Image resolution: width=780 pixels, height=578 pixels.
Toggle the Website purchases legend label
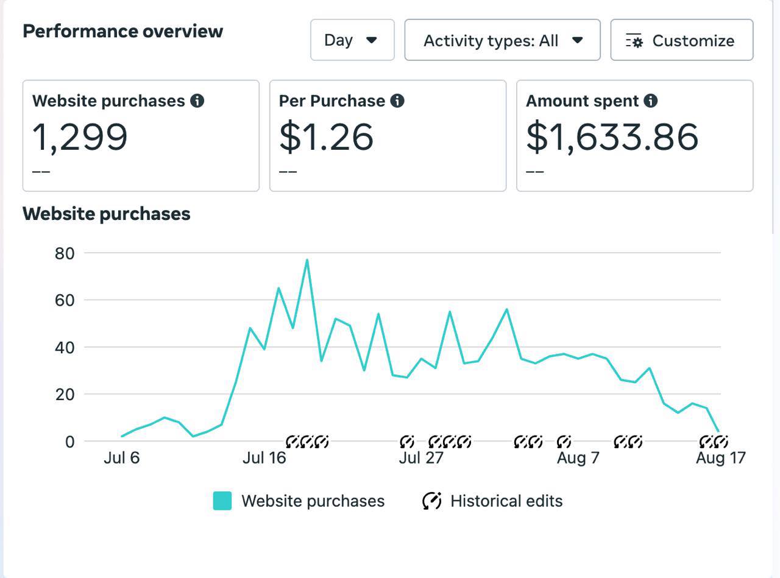(313, 501)
